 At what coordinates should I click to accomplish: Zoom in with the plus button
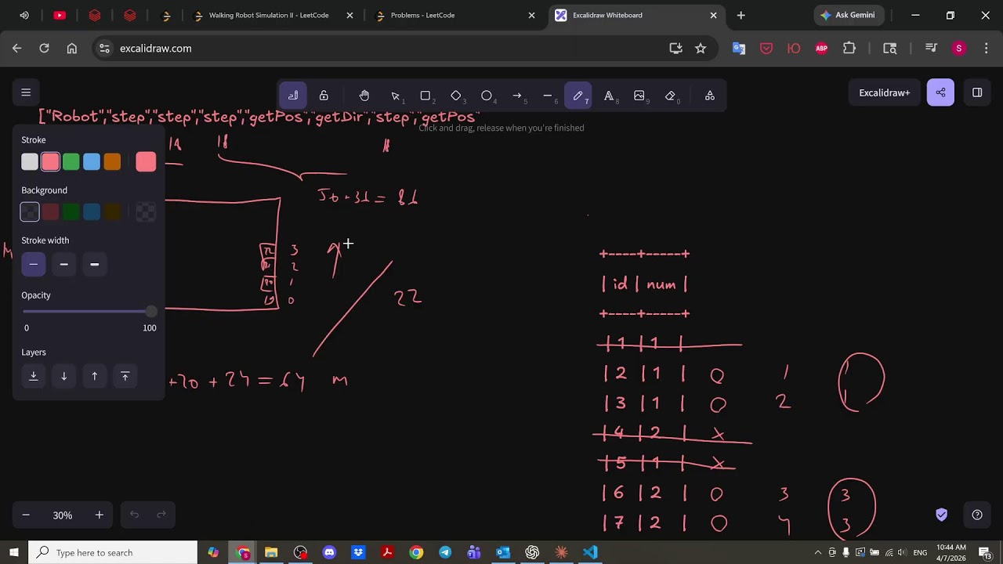[x=100, y=515]
